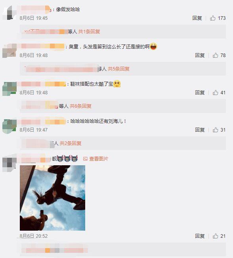Expand the 共5条回复 replies

tap(118, 69)
